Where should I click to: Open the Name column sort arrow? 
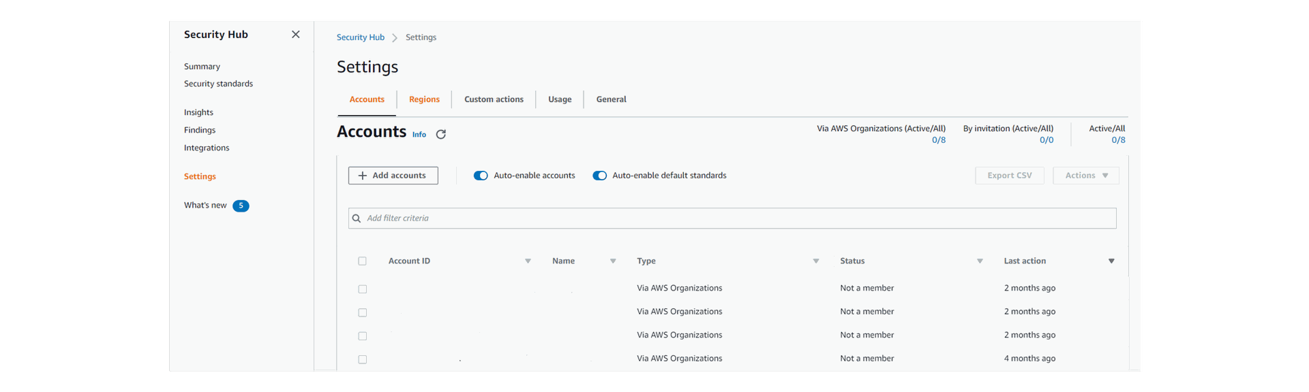tap(613, 261)
